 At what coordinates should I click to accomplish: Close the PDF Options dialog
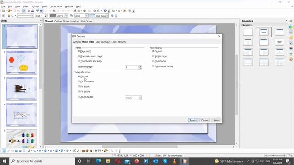tap(219, 36)
